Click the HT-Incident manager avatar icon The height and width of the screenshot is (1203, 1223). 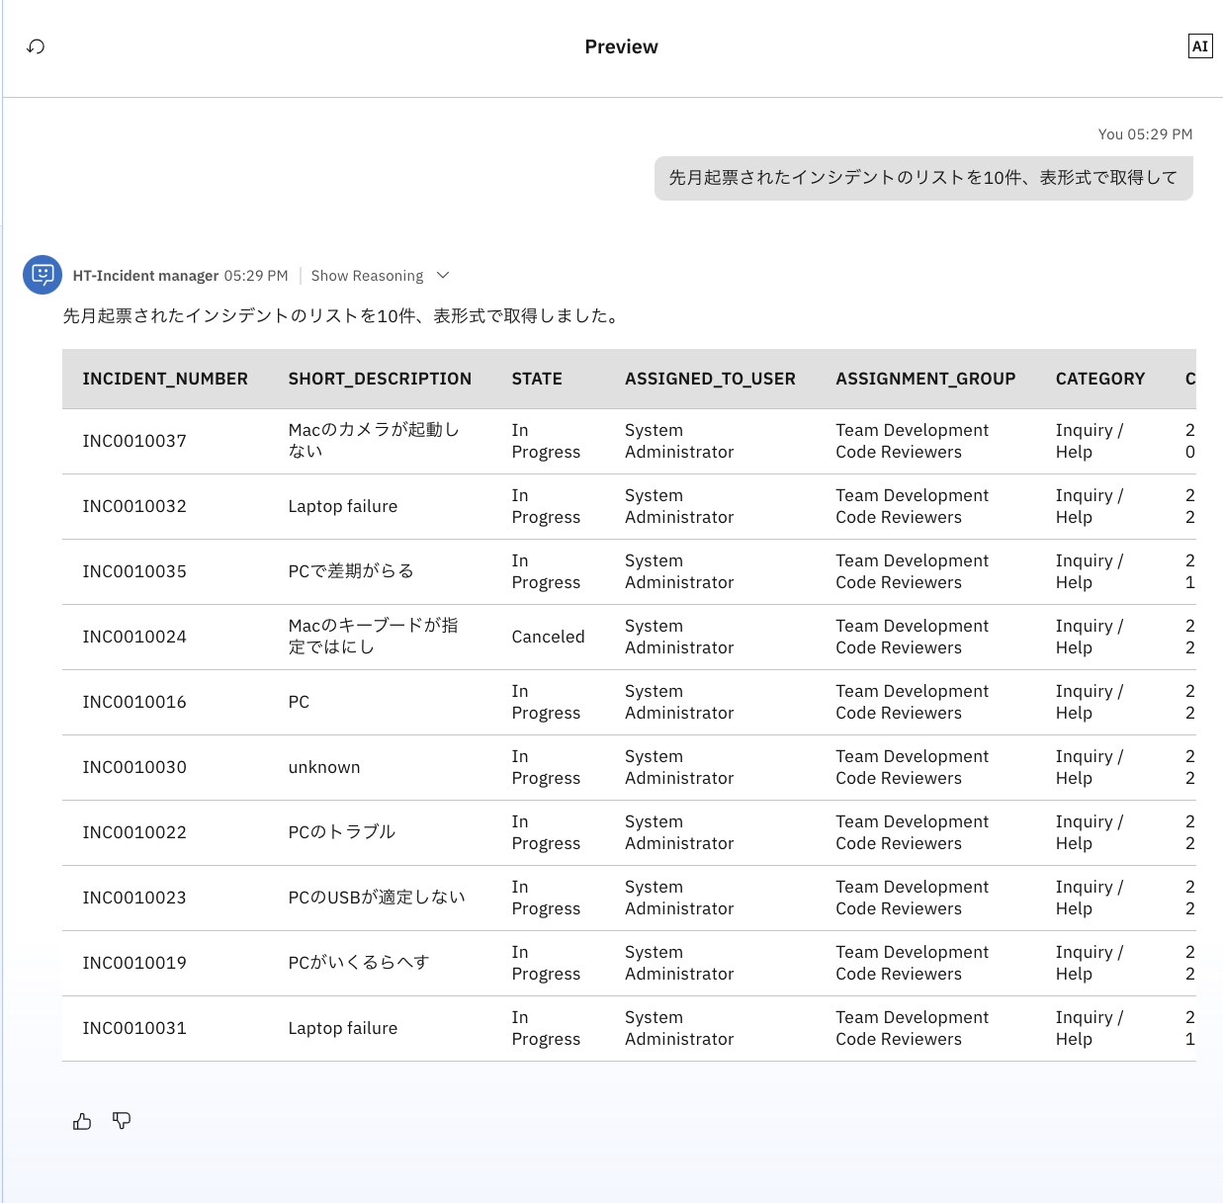click(x=43, y=275)
